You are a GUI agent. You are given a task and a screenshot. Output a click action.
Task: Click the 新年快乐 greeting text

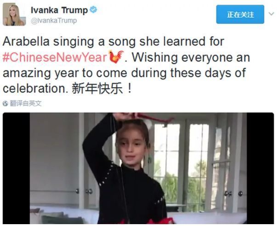click(x=97, y=88)
